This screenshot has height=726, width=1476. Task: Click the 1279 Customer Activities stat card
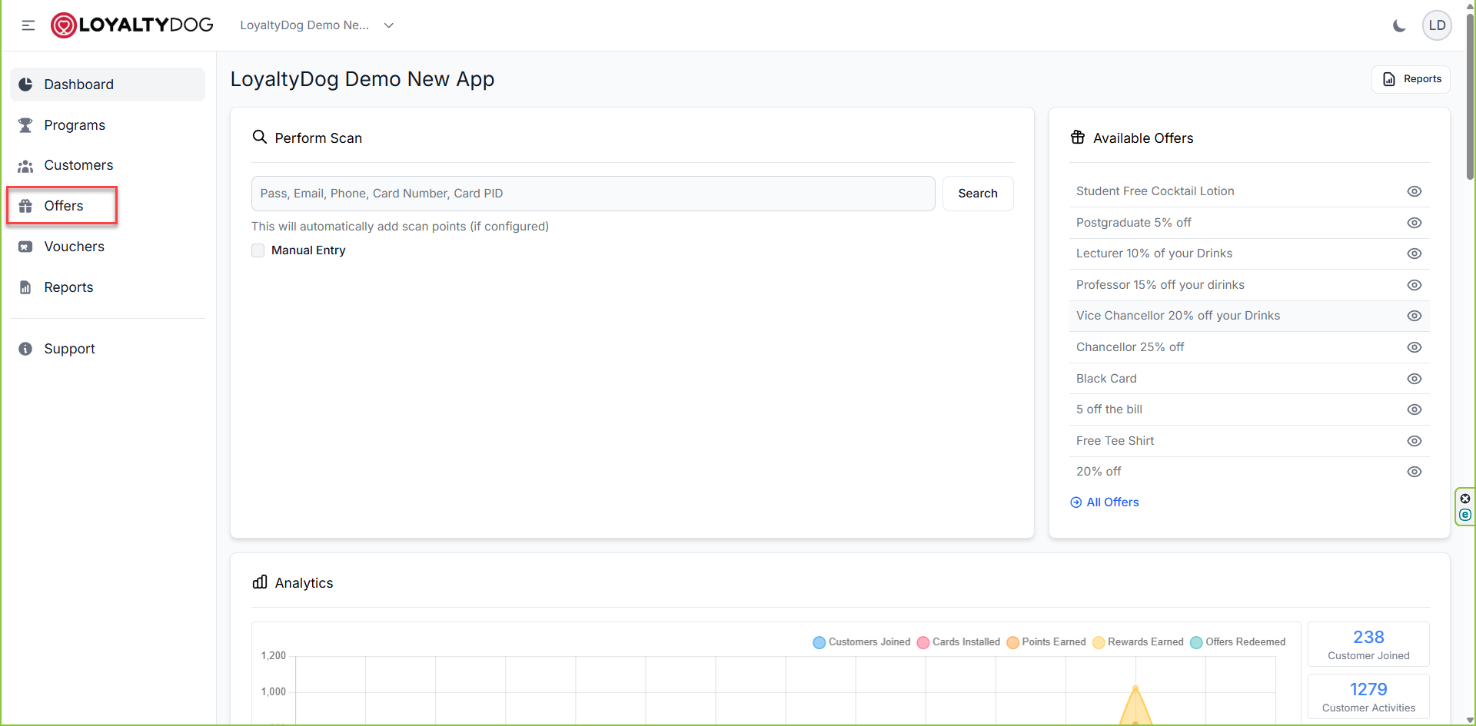tap(1368, 697)
